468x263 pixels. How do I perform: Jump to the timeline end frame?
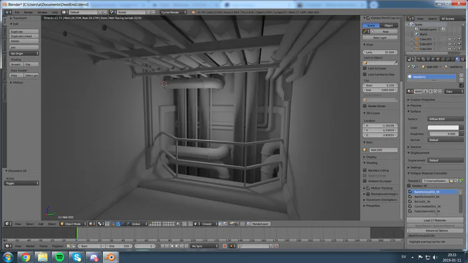coord(187,246)
